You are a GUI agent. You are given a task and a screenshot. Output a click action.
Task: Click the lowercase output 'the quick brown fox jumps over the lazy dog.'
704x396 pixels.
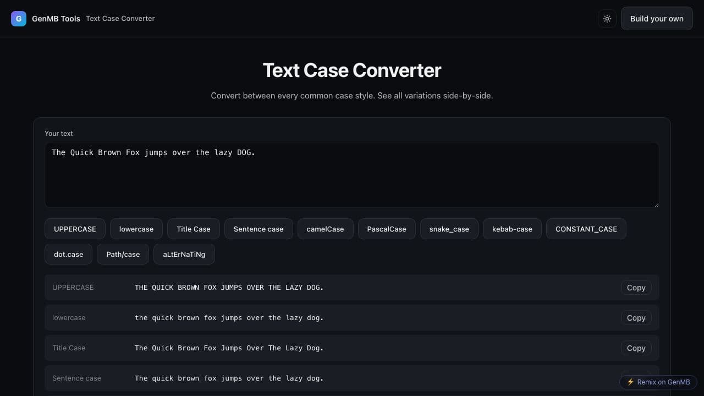click(x=229, y=317)
